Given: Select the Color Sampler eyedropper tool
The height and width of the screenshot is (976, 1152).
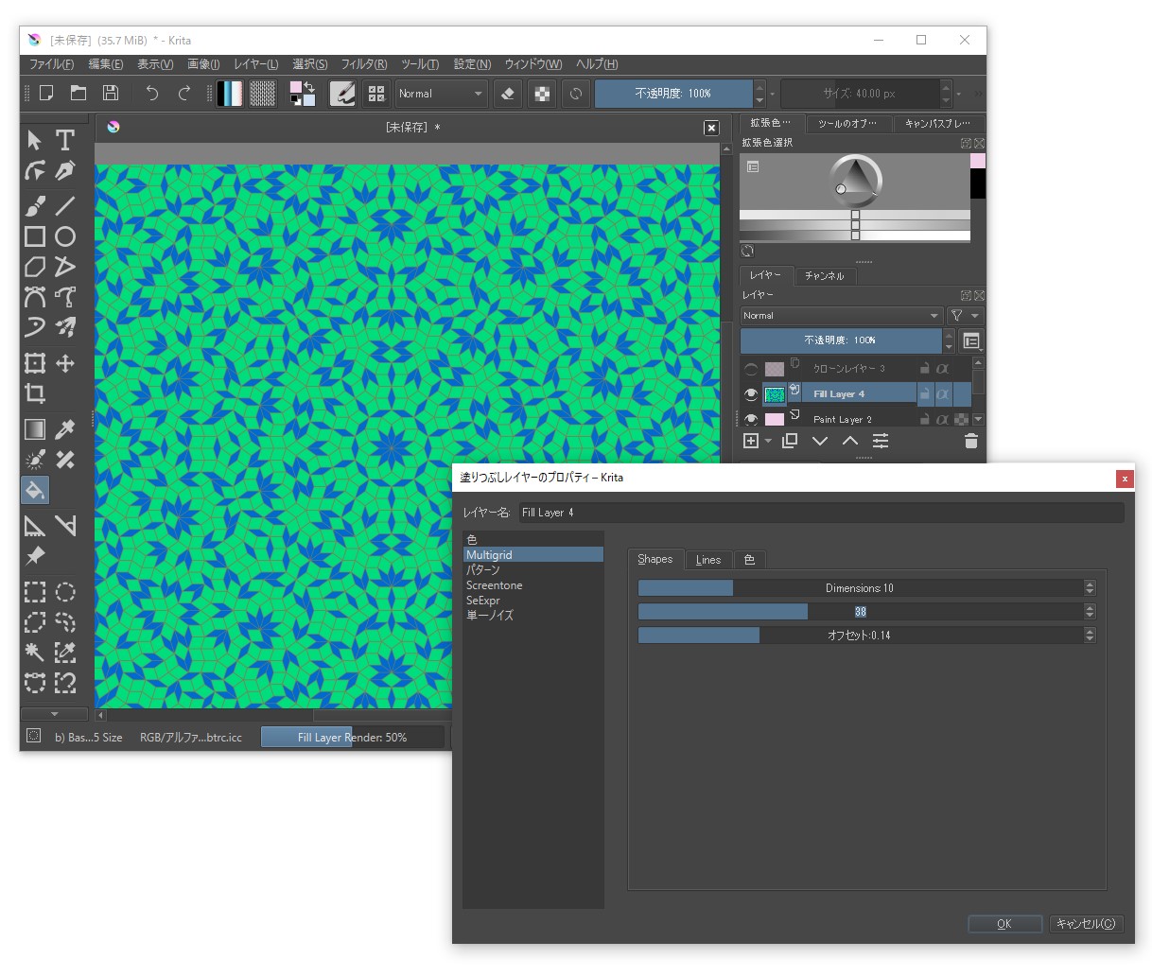Looking at the screenshot, I should tap(65, 429).
